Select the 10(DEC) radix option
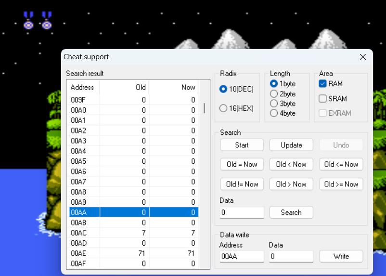 coord(236,89)
